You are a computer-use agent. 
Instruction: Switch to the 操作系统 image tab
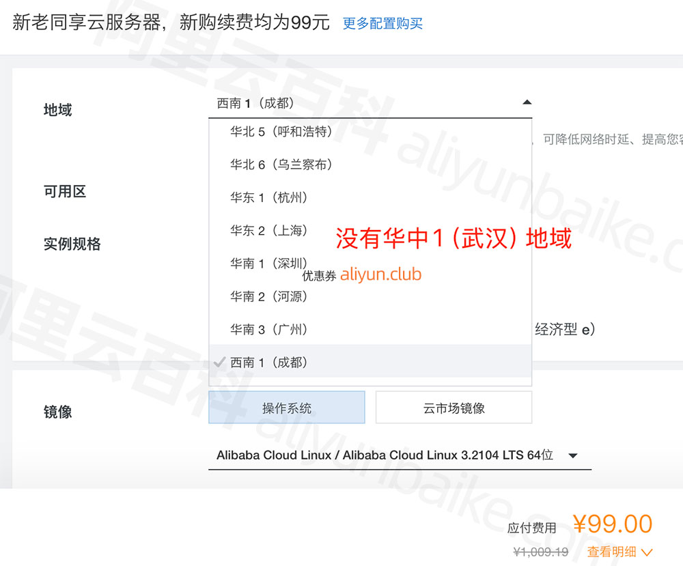287,408
